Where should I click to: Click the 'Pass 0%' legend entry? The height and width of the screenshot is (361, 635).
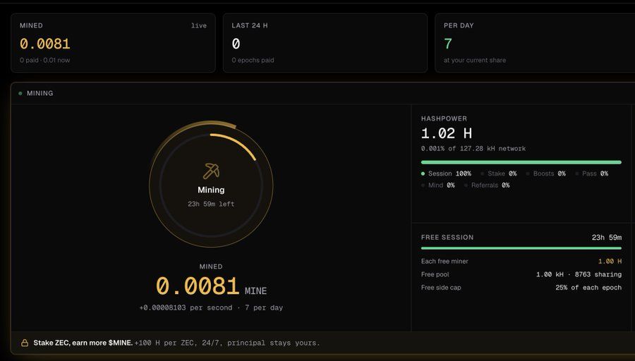tap(592, 173)
